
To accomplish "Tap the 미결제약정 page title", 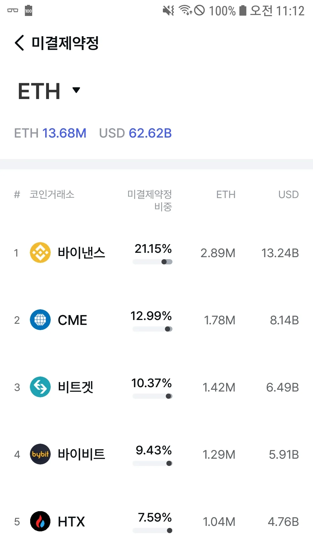I will (65, 43).
